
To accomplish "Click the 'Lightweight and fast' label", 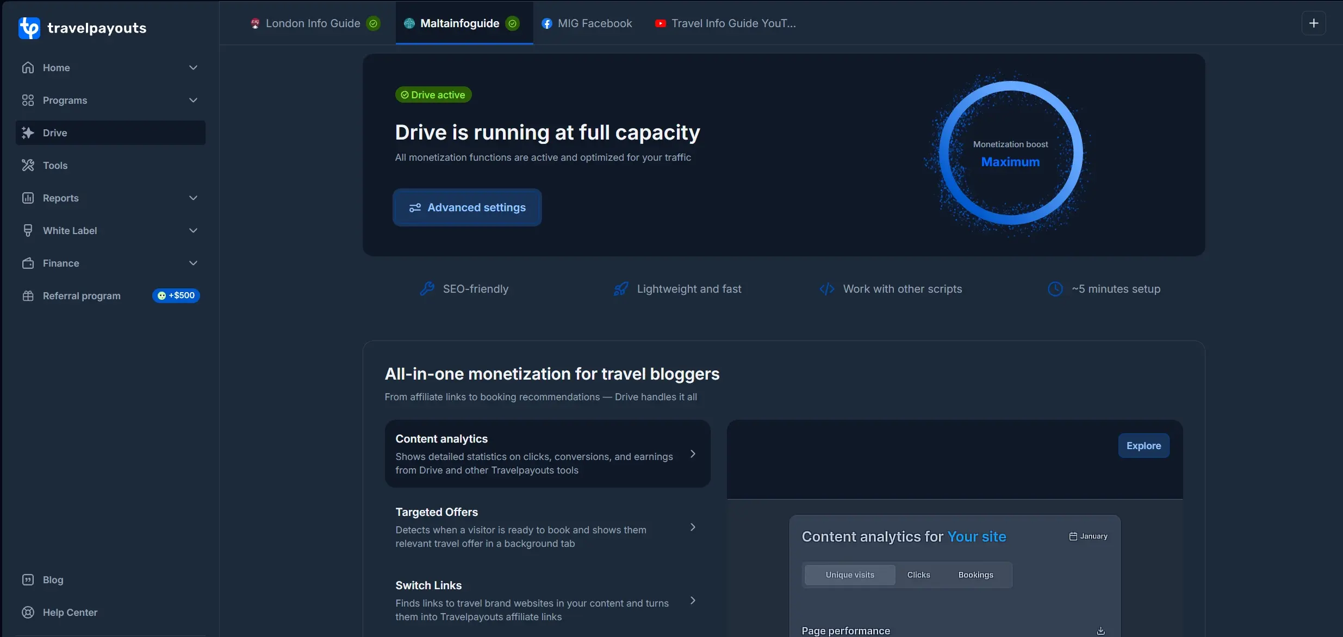I will point(689,289).
